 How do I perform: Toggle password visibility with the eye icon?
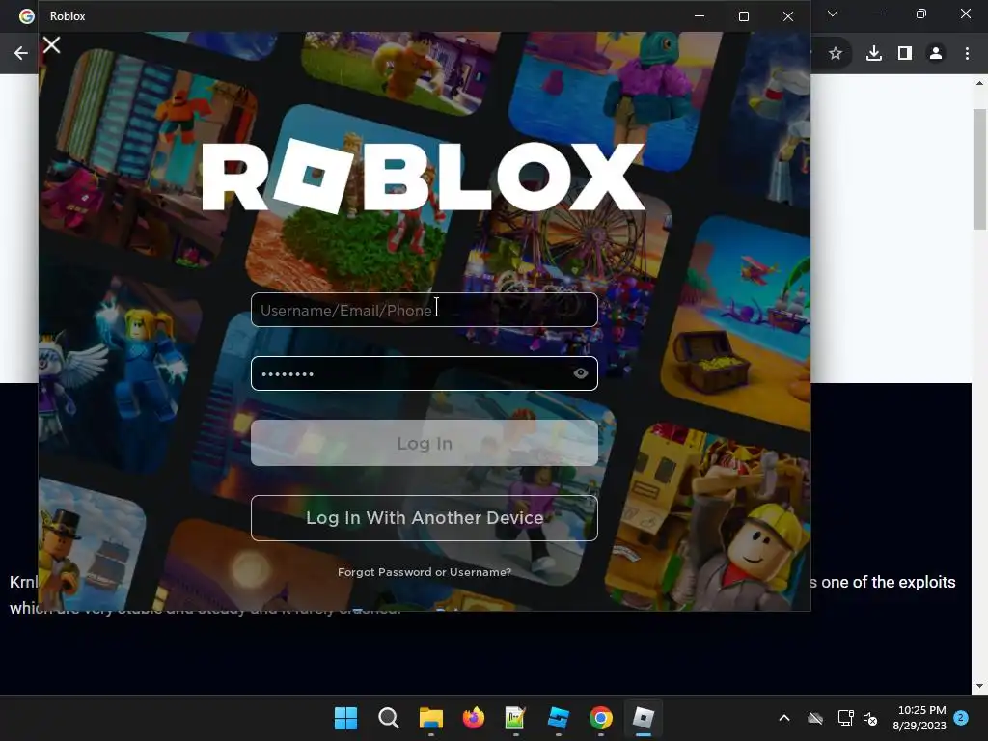point(580,373)
